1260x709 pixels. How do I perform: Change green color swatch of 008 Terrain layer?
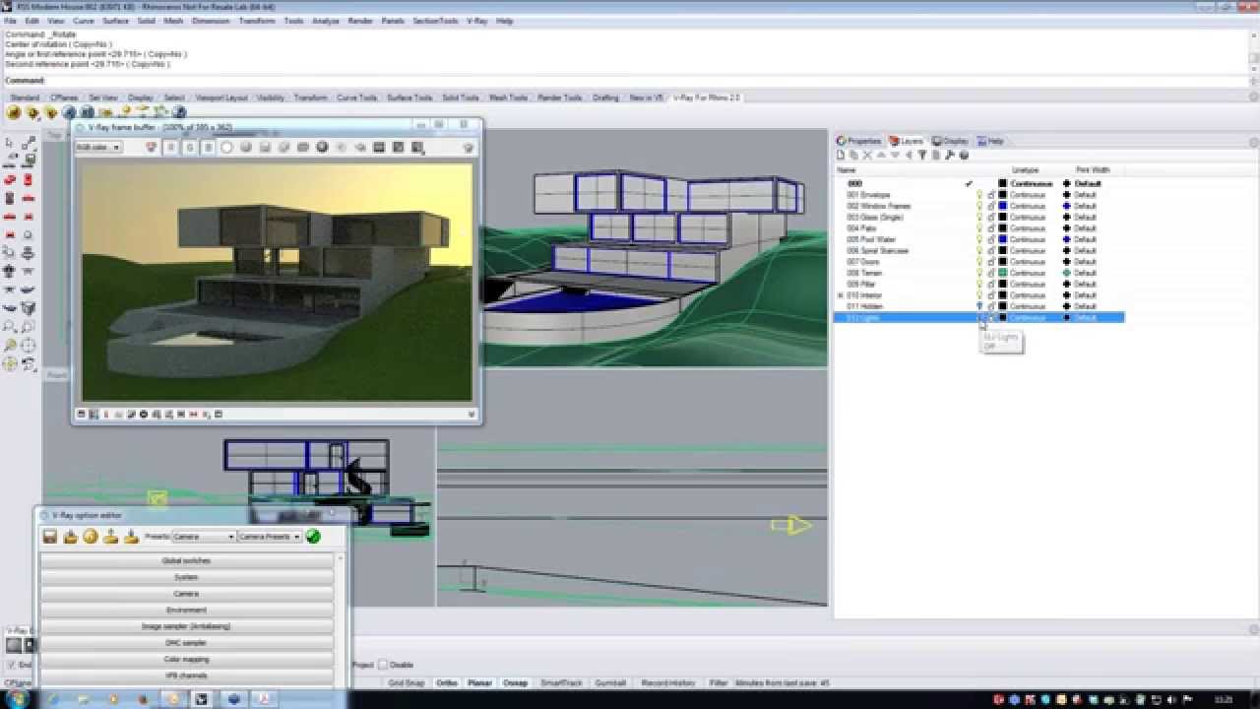[1002, 273]
